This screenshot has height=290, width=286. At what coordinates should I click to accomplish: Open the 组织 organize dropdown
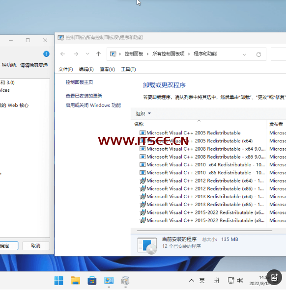(x=143, y=113)
